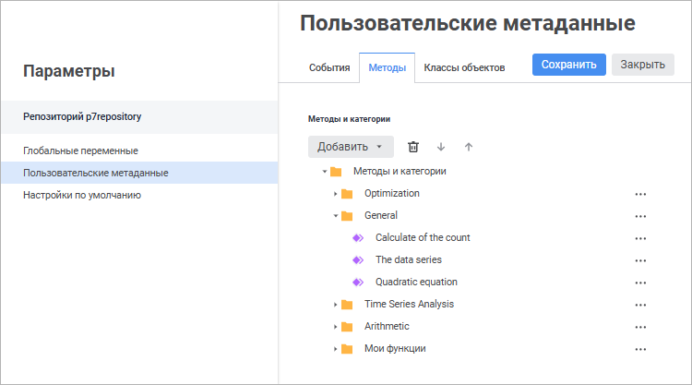Click the move down arrow icon
The image size is (692, 385).
[441, 147]
